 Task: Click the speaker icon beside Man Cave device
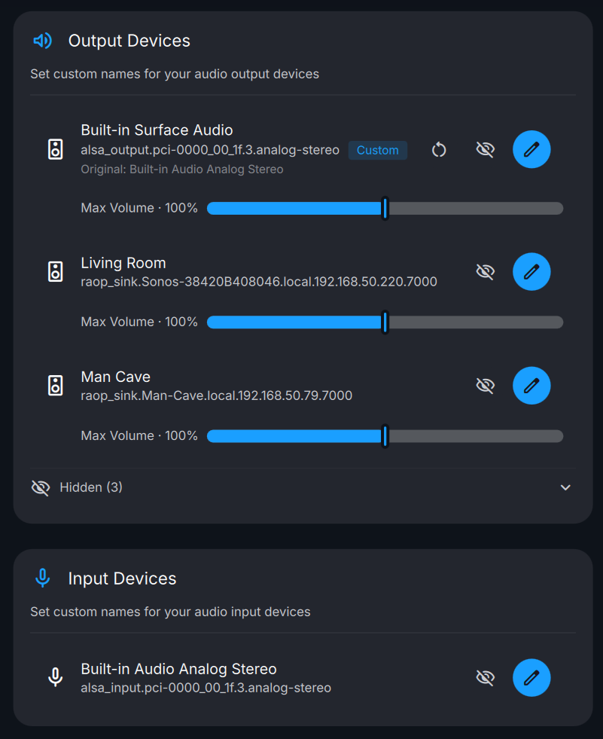[55, 385]
